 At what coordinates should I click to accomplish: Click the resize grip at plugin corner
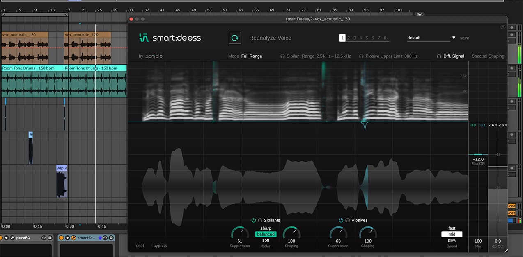click(x=506, y=250)
